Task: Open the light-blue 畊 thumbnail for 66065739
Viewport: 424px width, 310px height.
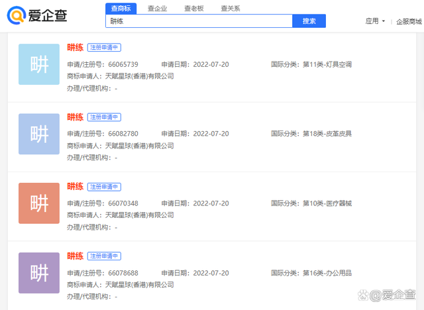Action: [x=39, y=64]
